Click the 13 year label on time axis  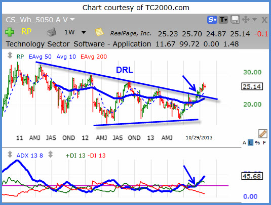(x=150, y=138)
